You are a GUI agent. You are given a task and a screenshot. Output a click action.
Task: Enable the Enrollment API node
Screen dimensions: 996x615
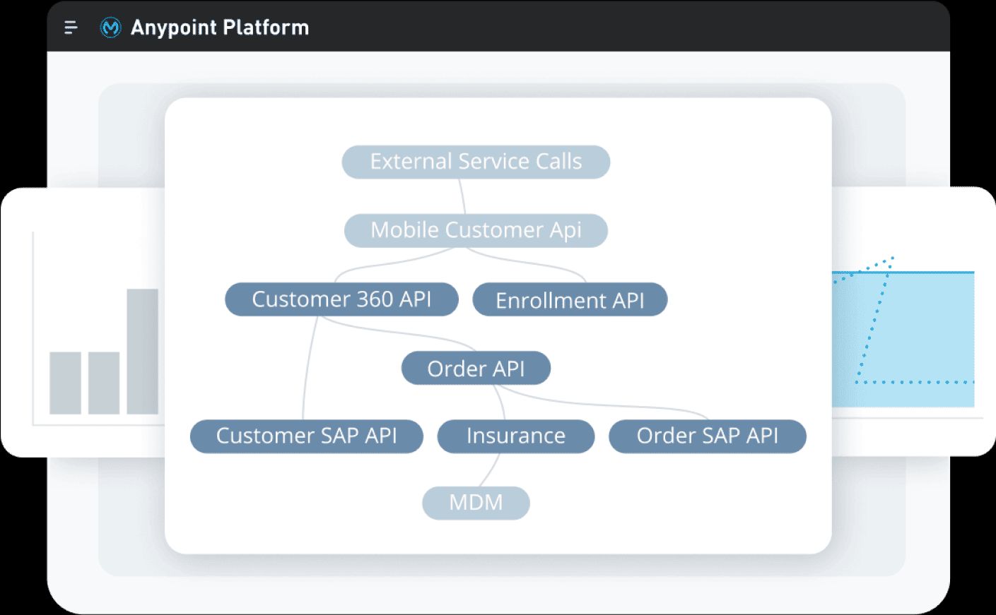570,299
